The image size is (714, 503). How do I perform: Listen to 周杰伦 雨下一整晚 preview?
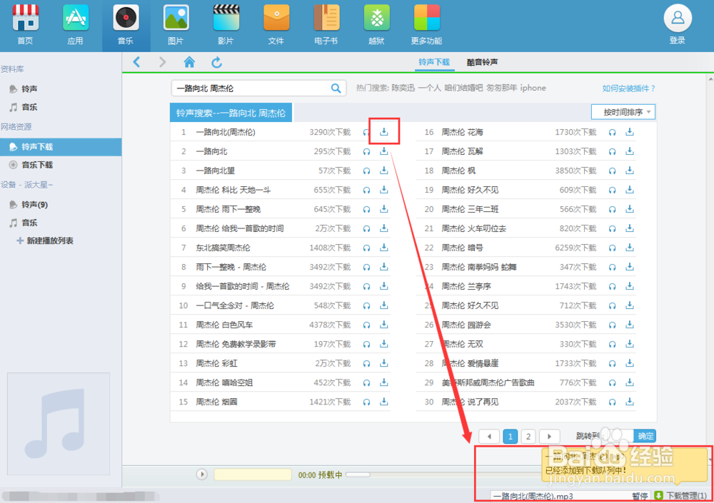(x=366, y=209)
